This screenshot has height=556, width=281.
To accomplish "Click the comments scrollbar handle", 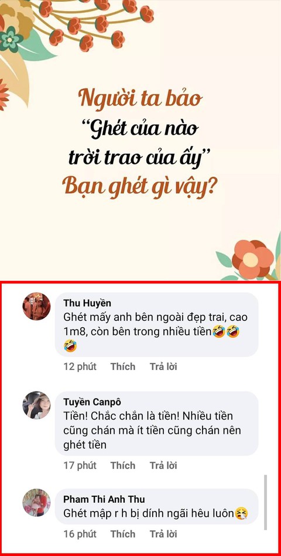I will coord(265,503).
